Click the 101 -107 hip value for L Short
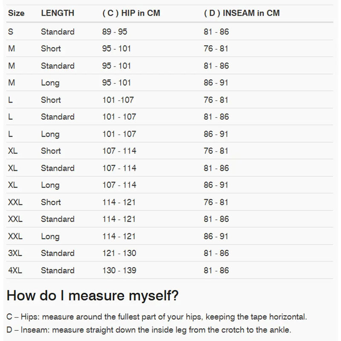 [118, 100]
